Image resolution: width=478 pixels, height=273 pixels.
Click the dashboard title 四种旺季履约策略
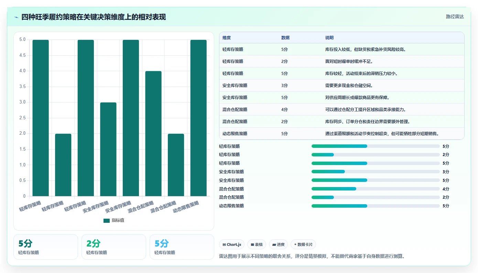pyautogui.click(x=94, y=17)
